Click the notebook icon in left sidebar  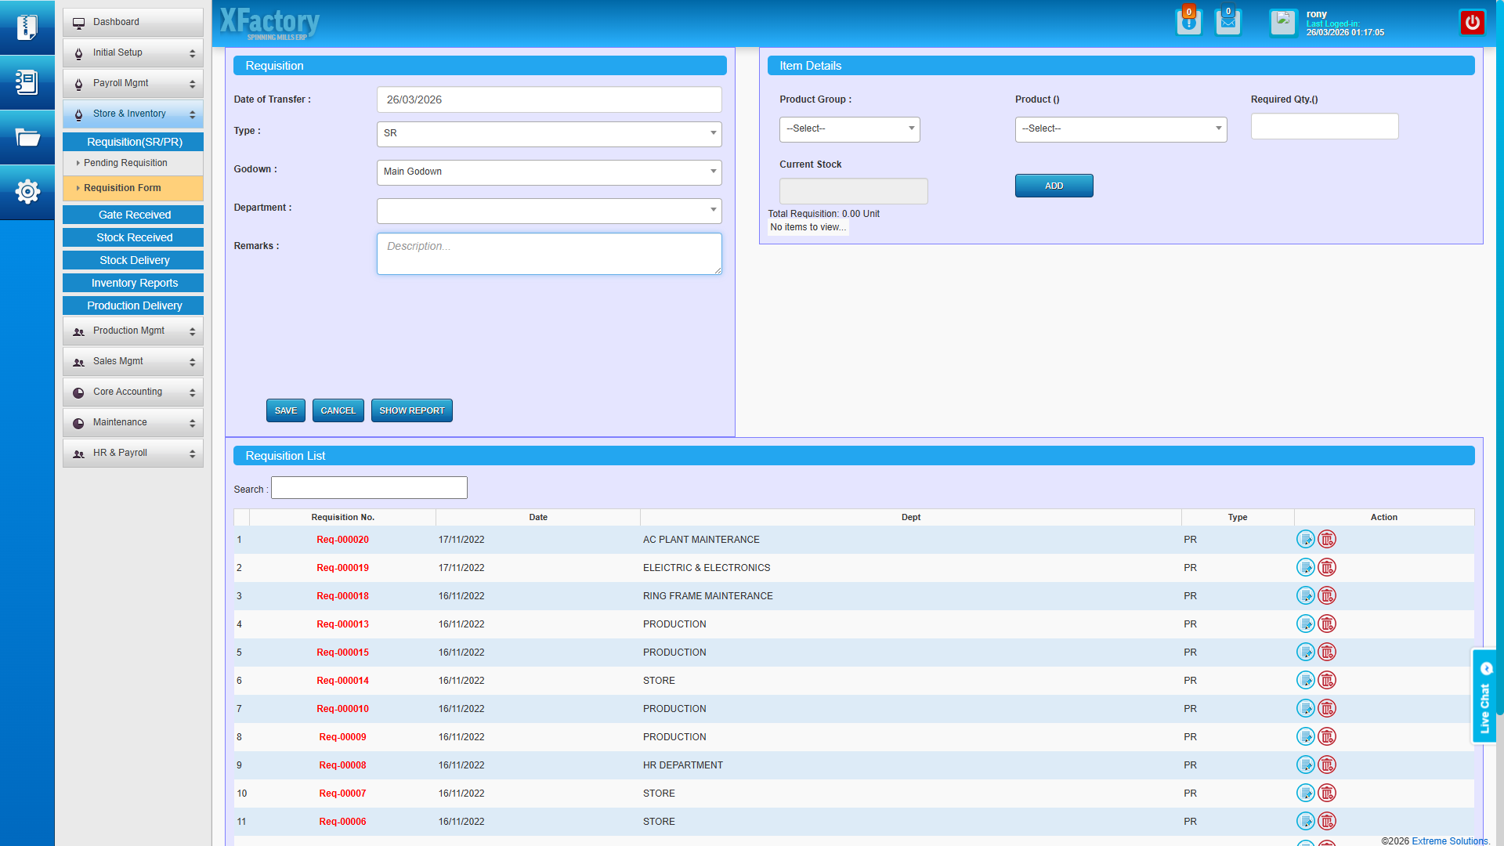(x=27, y=82)
